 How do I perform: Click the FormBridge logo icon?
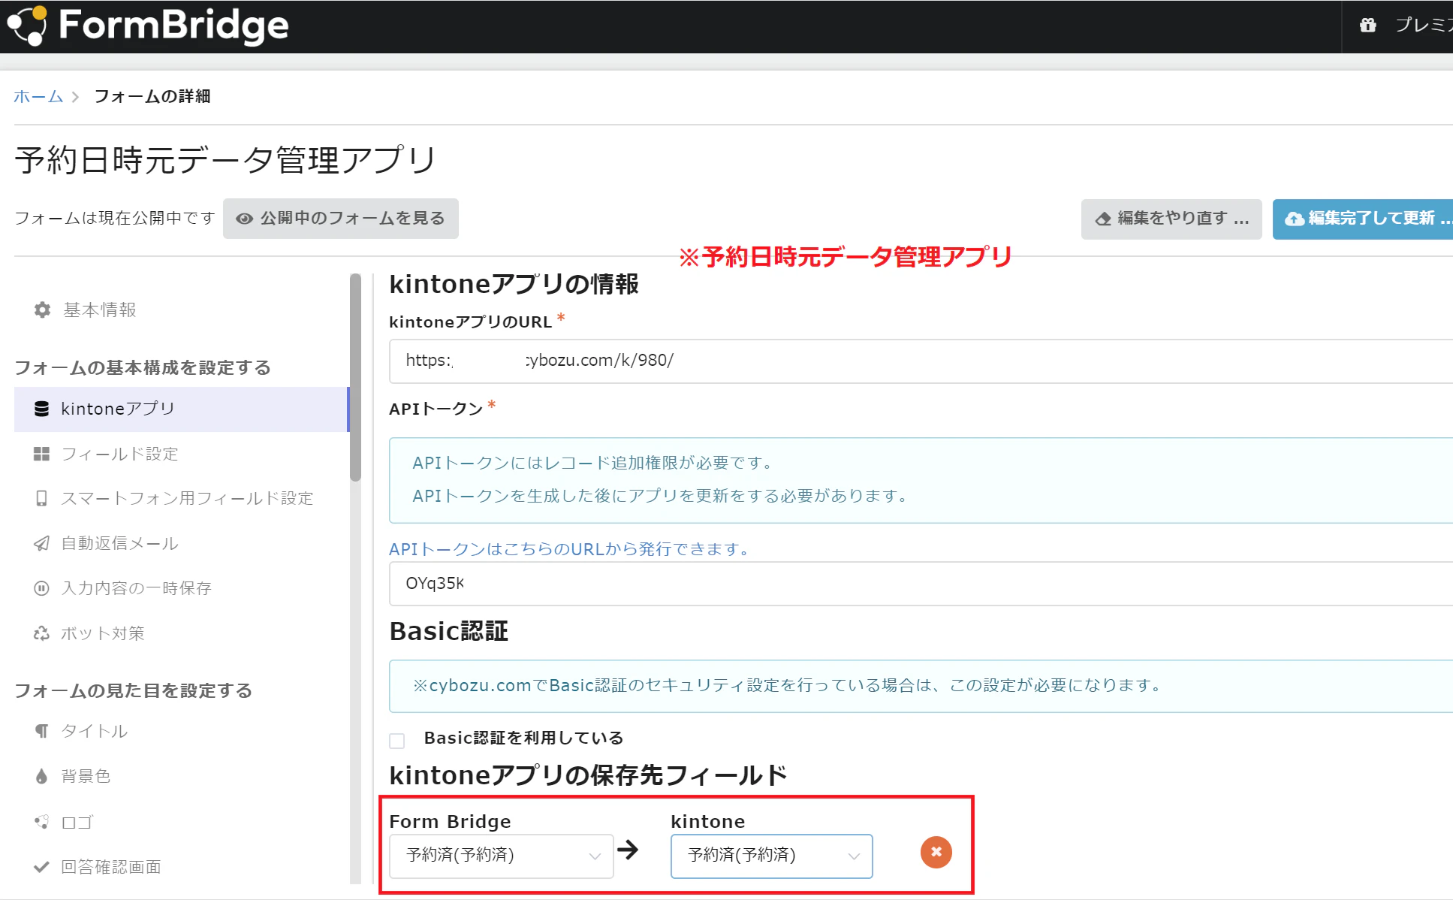(x=27, y=26)
